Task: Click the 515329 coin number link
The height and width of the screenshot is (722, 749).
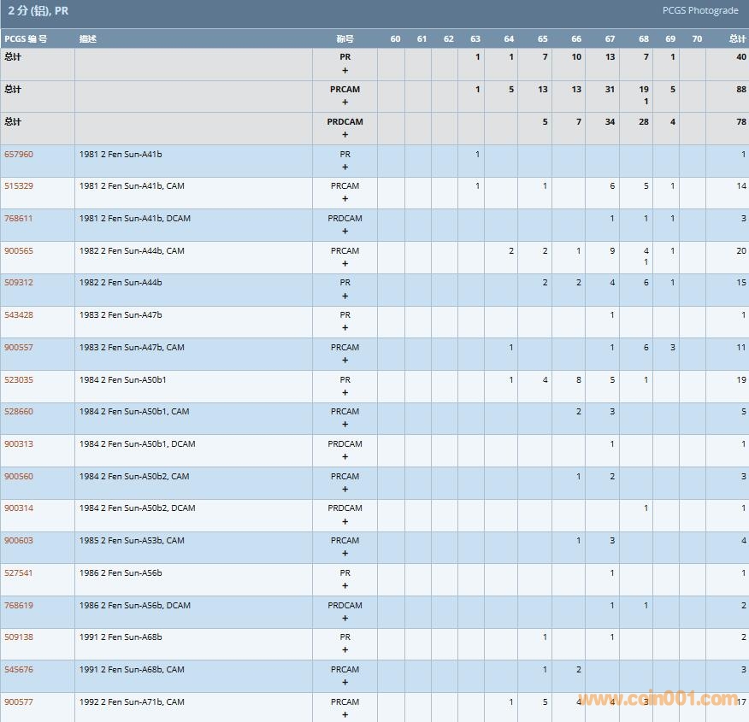Action: pyautogui.click(x=19, y=186)
